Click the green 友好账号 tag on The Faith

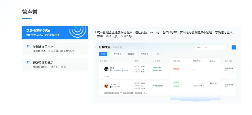(176, 83)
